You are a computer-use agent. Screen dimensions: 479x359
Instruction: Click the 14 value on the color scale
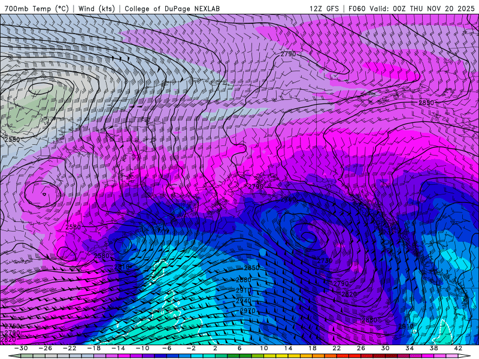point(288,348)
